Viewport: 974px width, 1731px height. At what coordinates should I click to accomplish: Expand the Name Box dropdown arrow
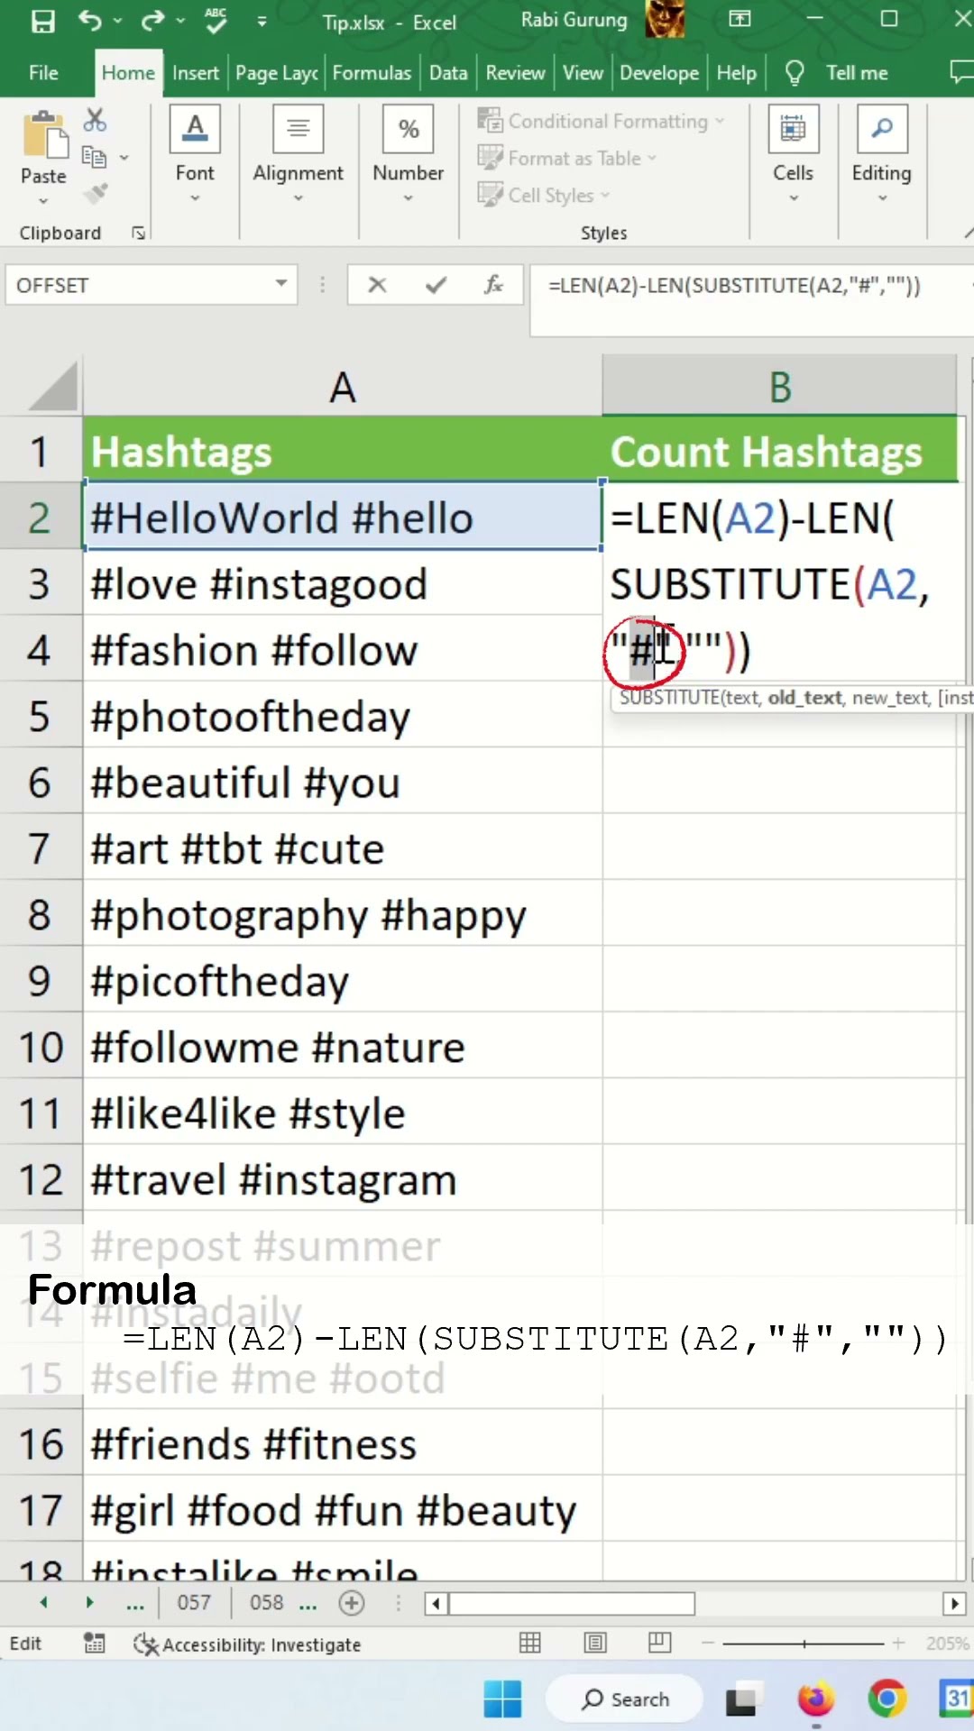pos(281,284)
